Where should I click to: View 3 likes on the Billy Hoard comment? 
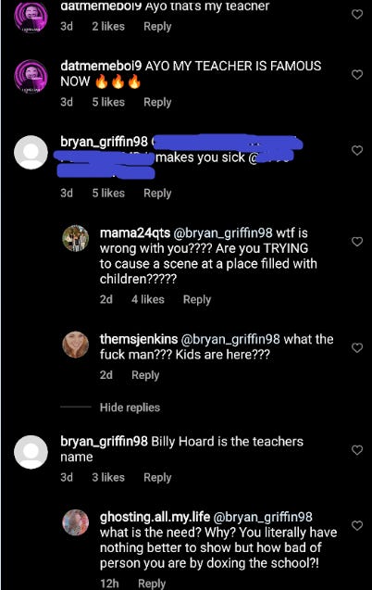point(108,477)
